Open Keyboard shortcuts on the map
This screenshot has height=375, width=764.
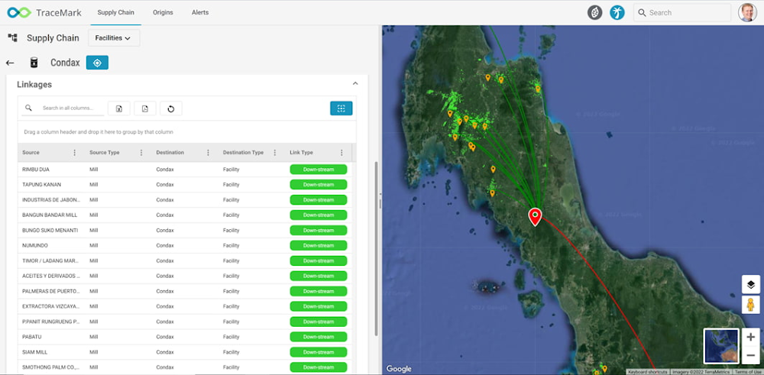point(648,372)
